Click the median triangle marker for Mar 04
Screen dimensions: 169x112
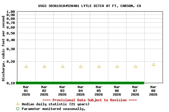tap(81, 66)
